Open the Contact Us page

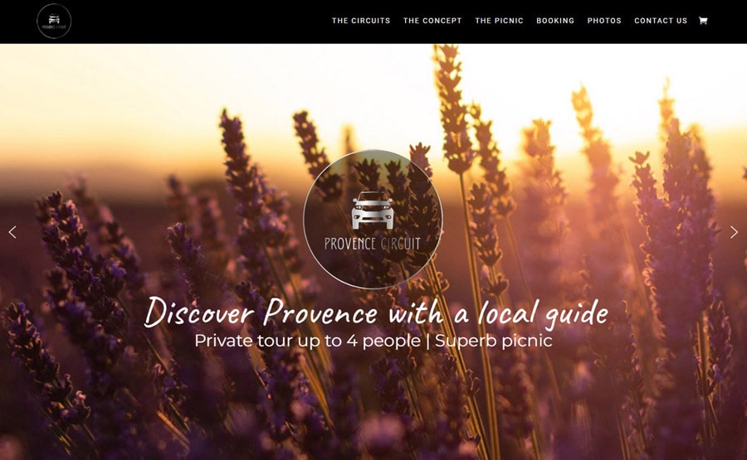pos(661,21)
